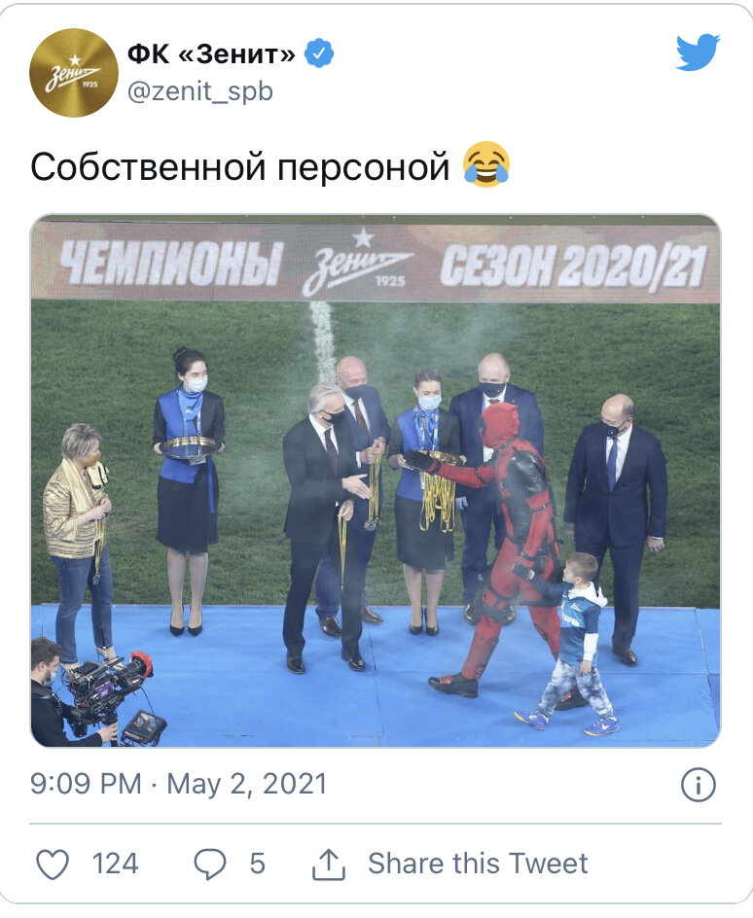This screenshot has width=753, height=918.
Task: Open the tweet info circle icon
Action: tap(699, 784)
